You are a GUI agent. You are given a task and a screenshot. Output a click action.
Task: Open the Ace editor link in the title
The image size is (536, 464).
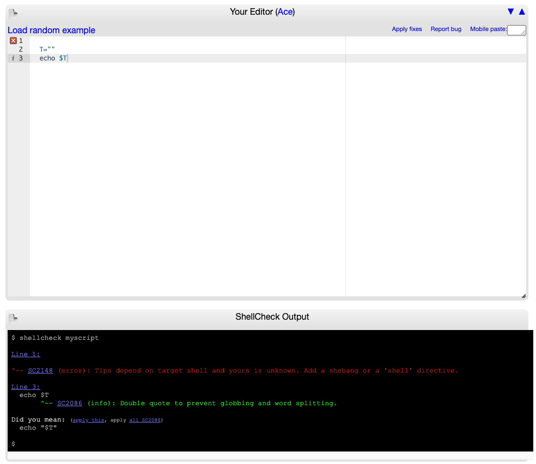tap(285, 11)
